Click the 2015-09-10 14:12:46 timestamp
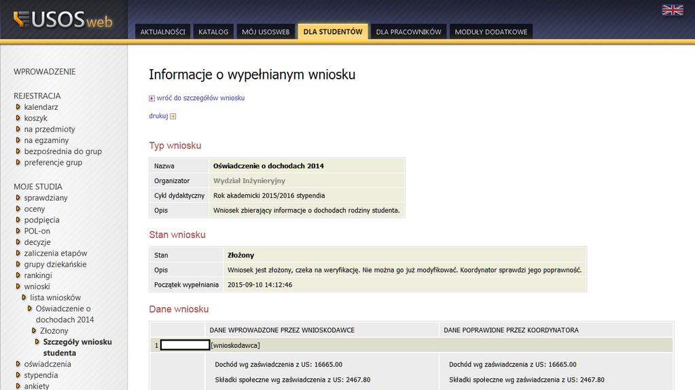The image size is (695, 390). (260, 285)
